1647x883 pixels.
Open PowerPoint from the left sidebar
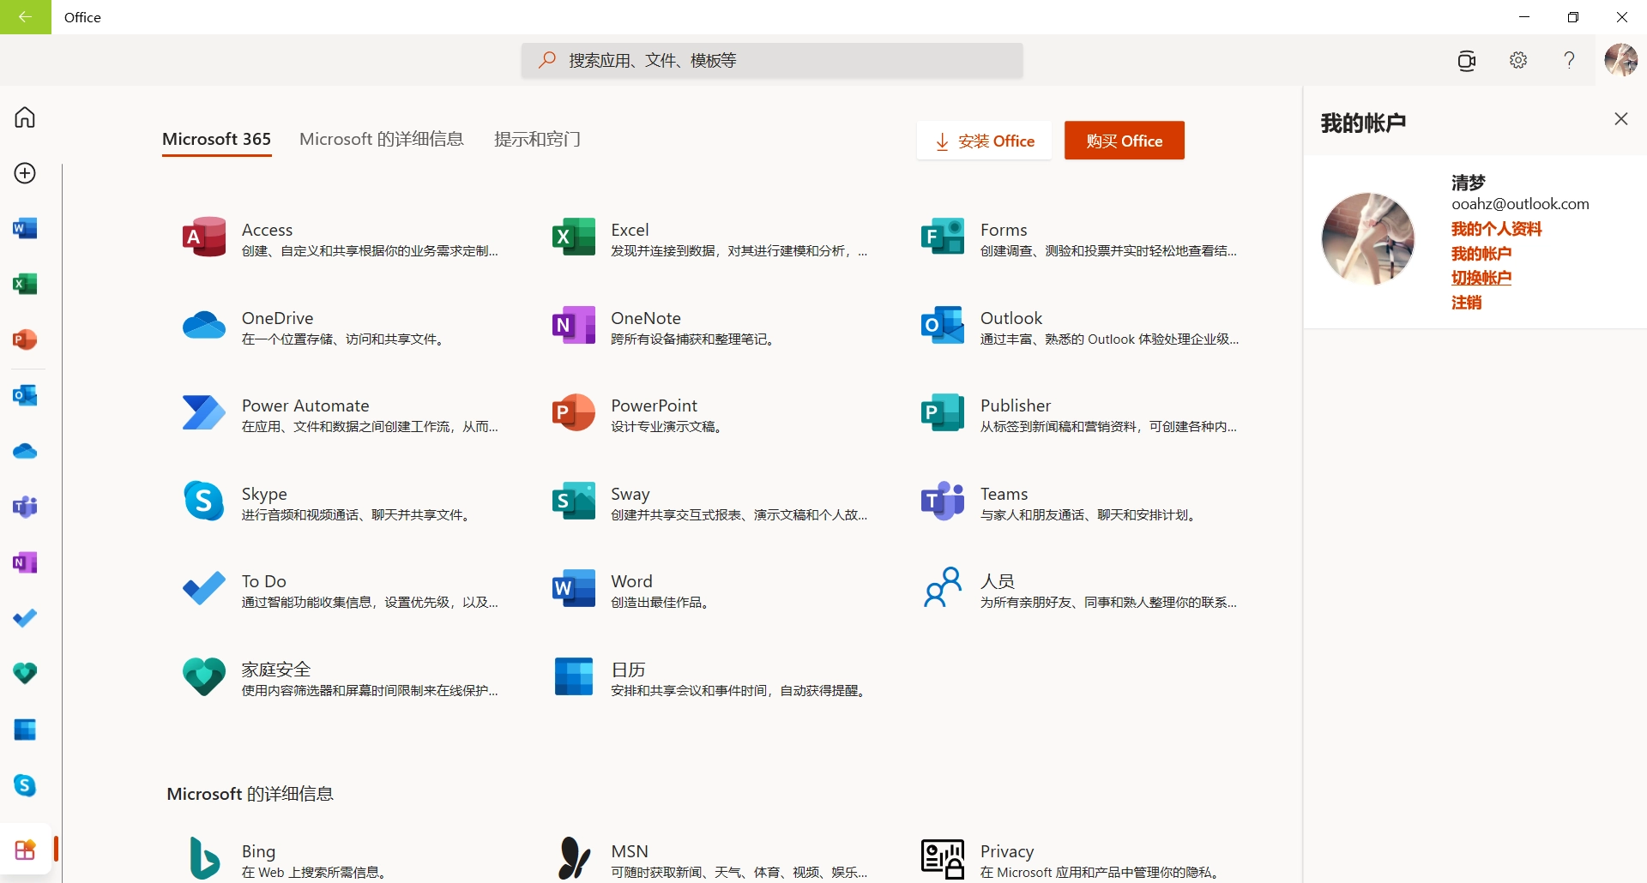25,339
